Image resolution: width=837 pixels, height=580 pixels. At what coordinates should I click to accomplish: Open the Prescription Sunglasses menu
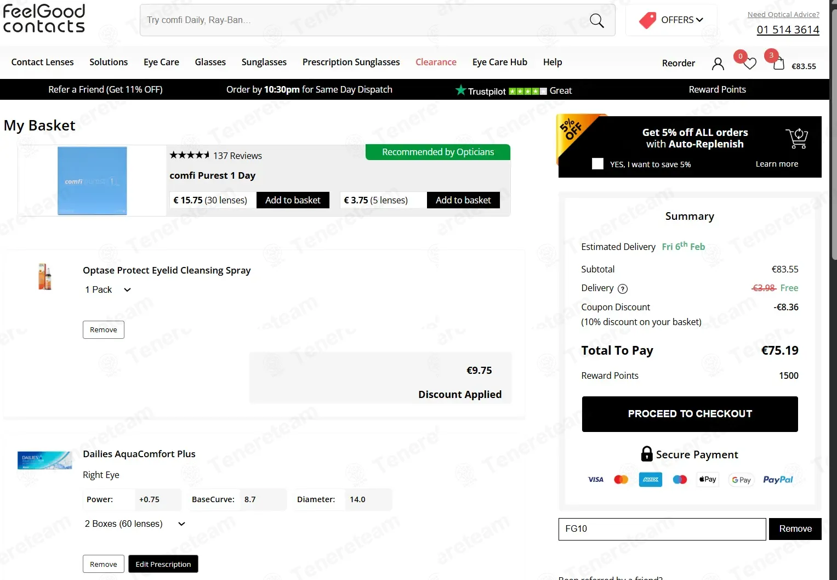(x=351, y=62)
